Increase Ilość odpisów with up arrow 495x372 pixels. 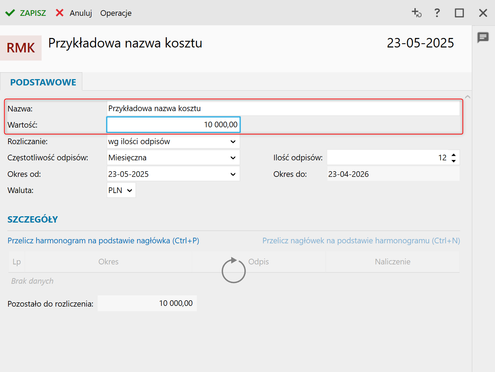point(454,154)
